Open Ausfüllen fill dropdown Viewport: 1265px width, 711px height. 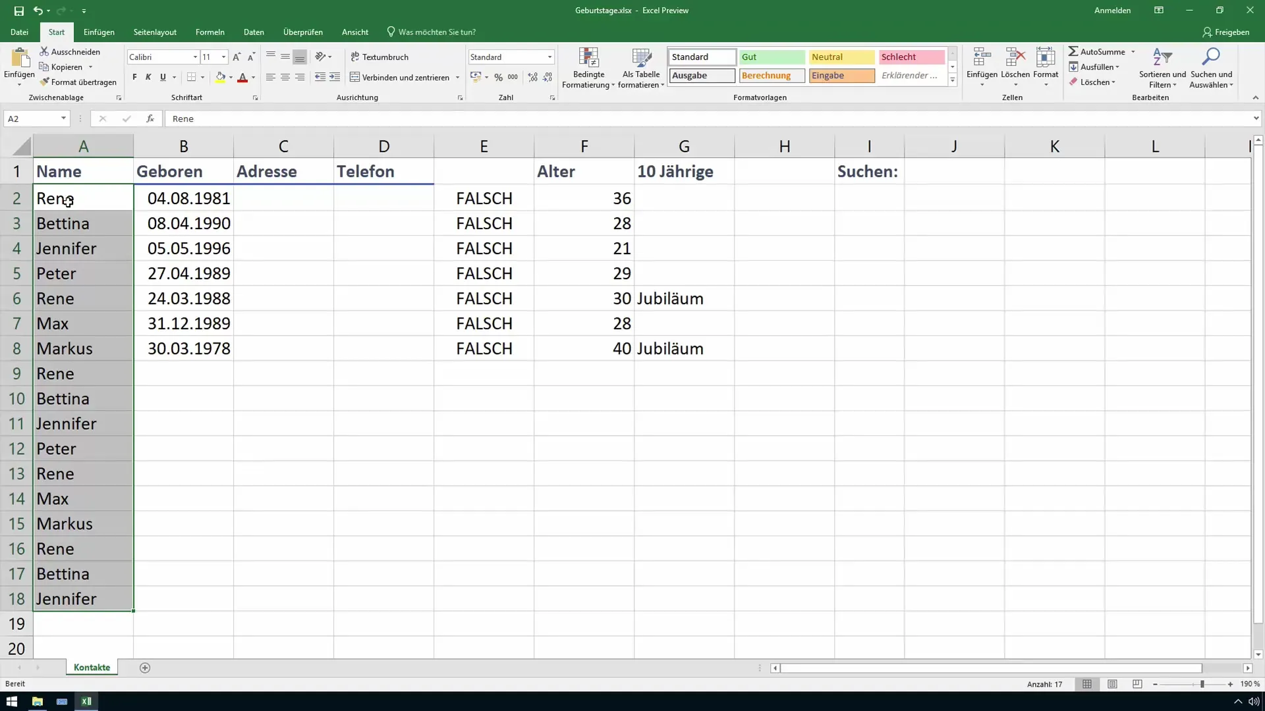[1094, 67]
